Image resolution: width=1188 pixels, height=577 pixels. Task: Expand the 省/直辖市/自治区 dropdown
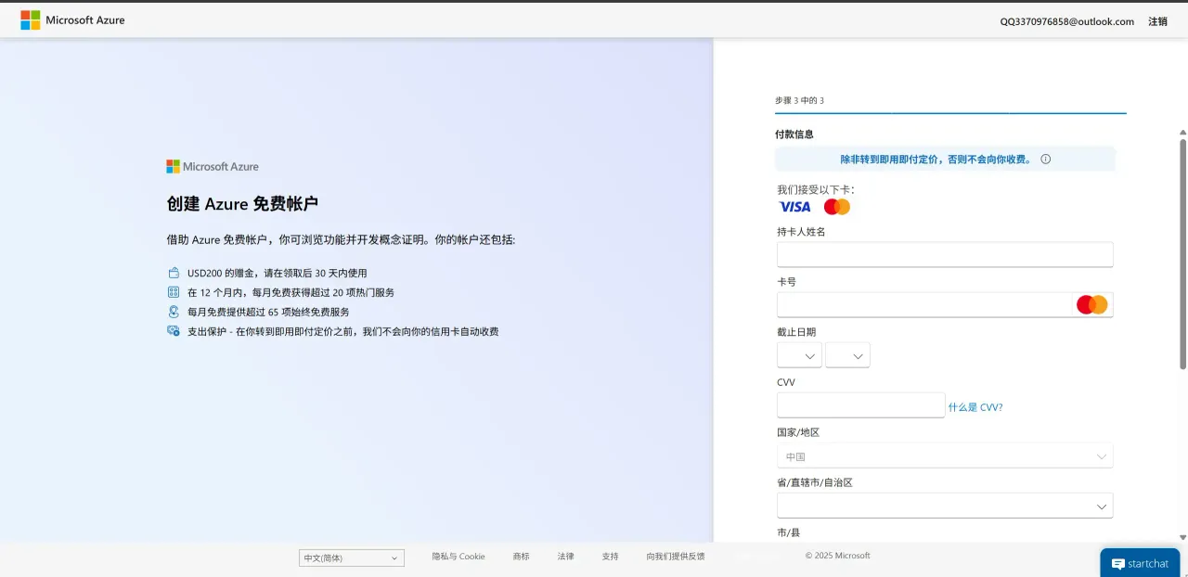(x=945, y=506)
